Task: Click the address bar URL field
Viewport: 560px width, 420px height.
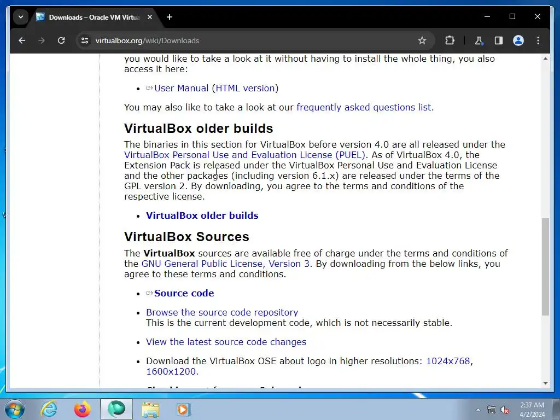Action: [x=250, y=40]
